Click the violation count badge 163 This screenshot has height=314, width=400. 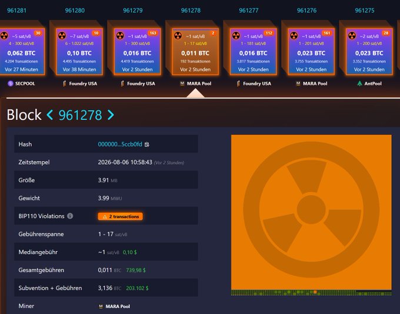pos(153,33)
